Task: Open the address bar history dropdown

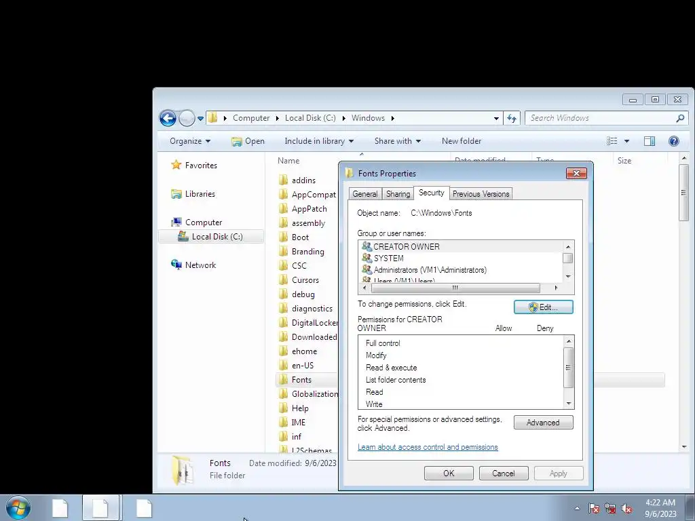Action: (x=496, y=118)
